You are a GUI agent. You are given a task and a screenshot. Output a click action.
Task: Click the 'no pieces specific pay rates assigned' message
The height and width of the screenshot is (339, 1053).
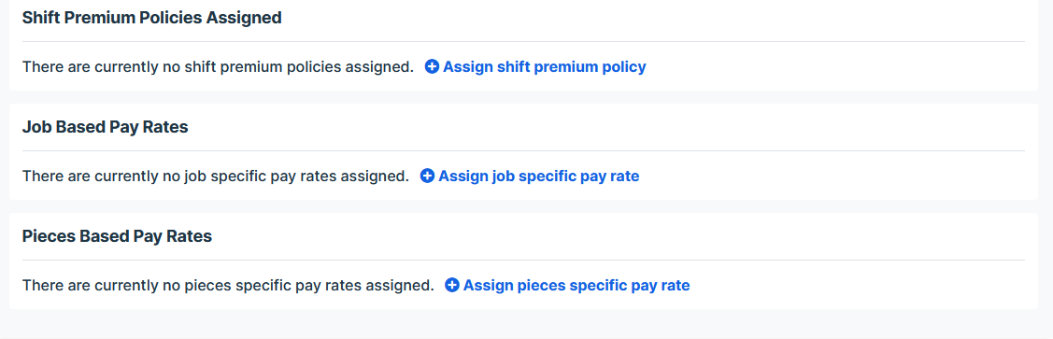click(x=228, y=285)
